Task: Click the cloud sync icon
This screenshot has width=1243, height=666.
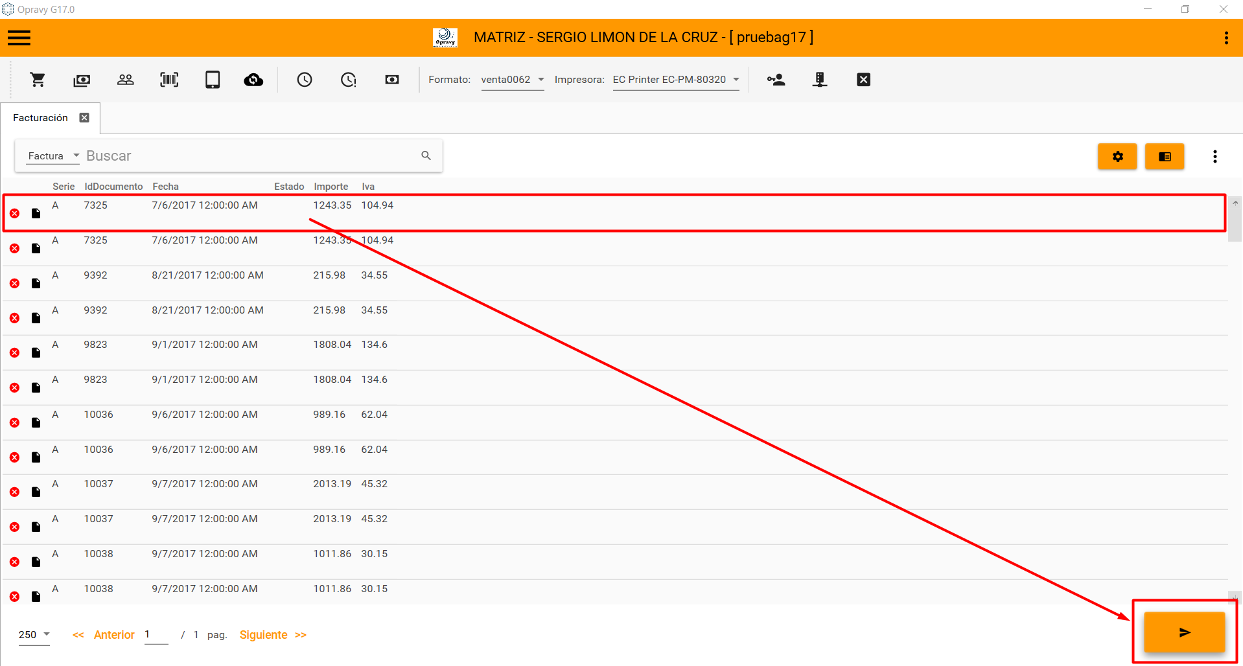Action: tap(253, 80)
